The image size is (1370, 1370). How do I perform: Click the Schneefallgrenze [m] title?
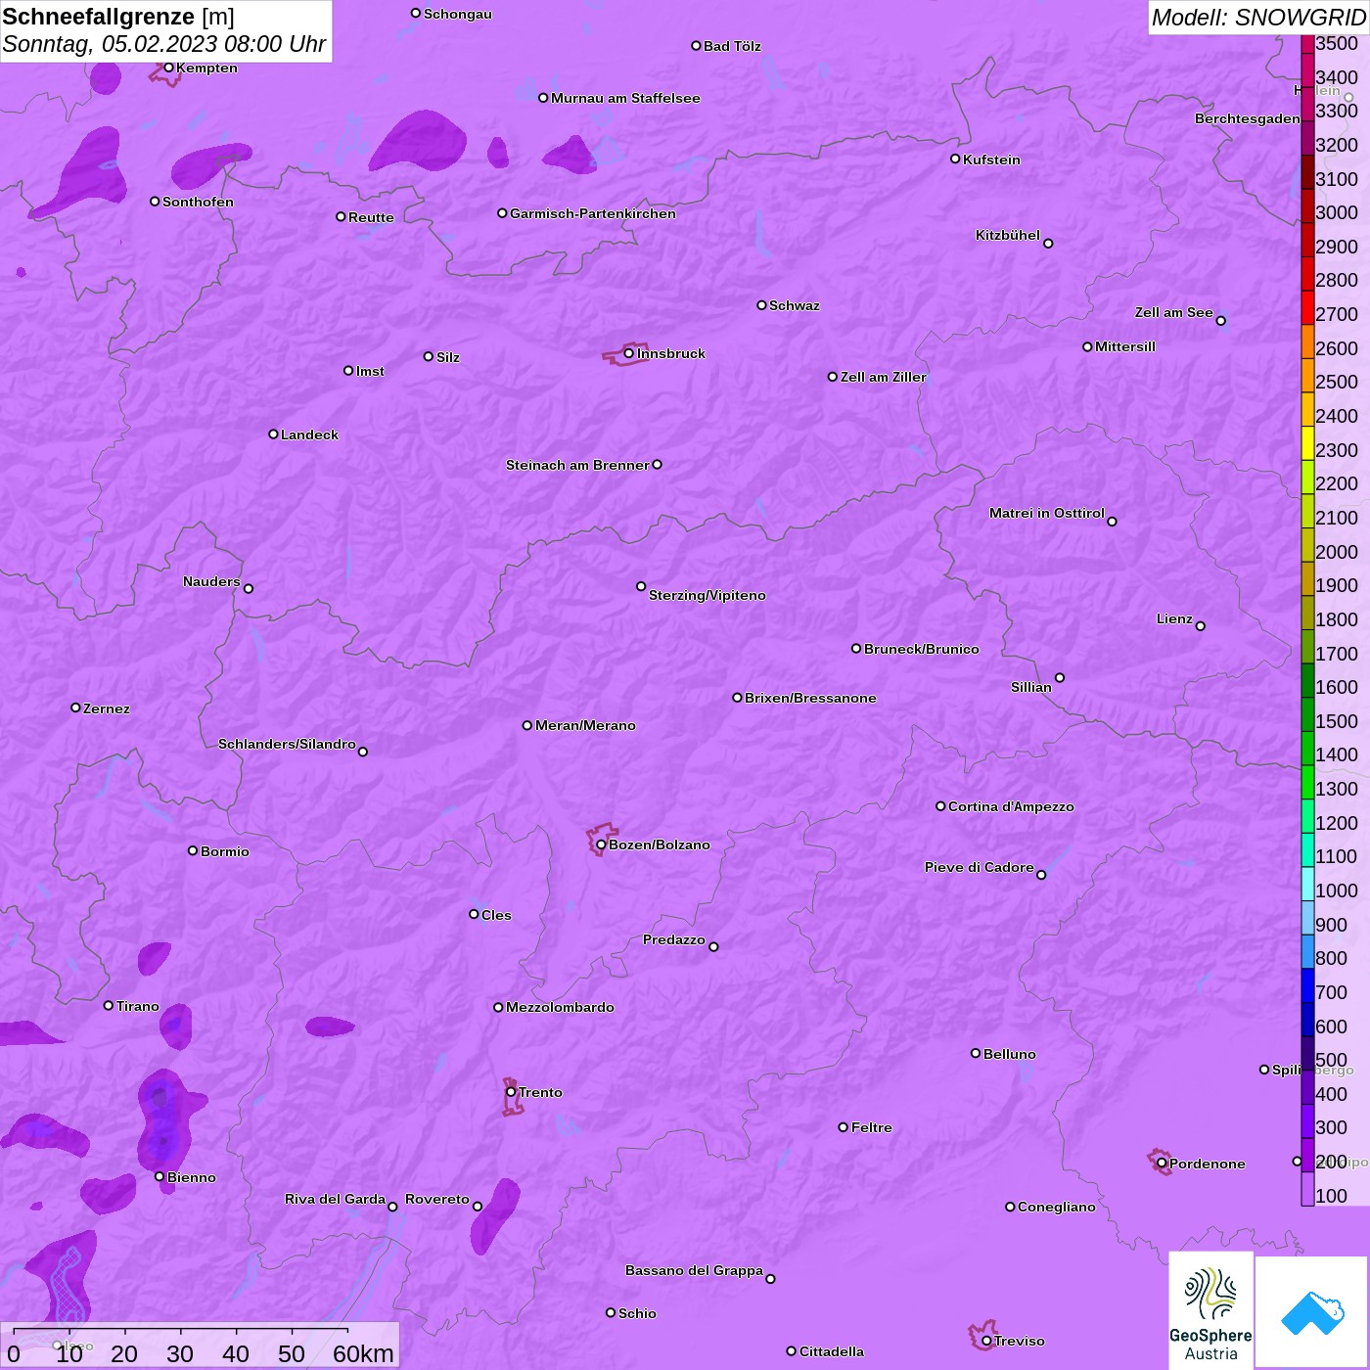pos(118,17)
